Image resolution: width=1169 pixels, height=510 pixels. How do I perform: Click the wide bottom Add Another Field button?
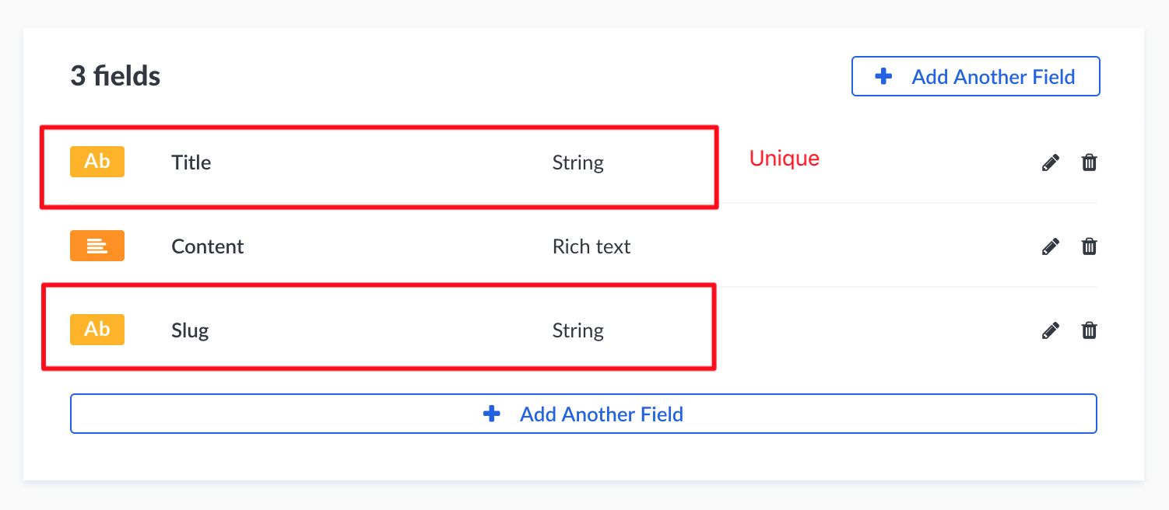click(x=583, y=414)
